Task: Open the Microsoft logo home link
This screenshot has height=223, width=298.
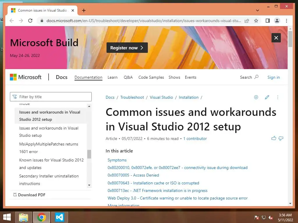Action: (26, 77)
